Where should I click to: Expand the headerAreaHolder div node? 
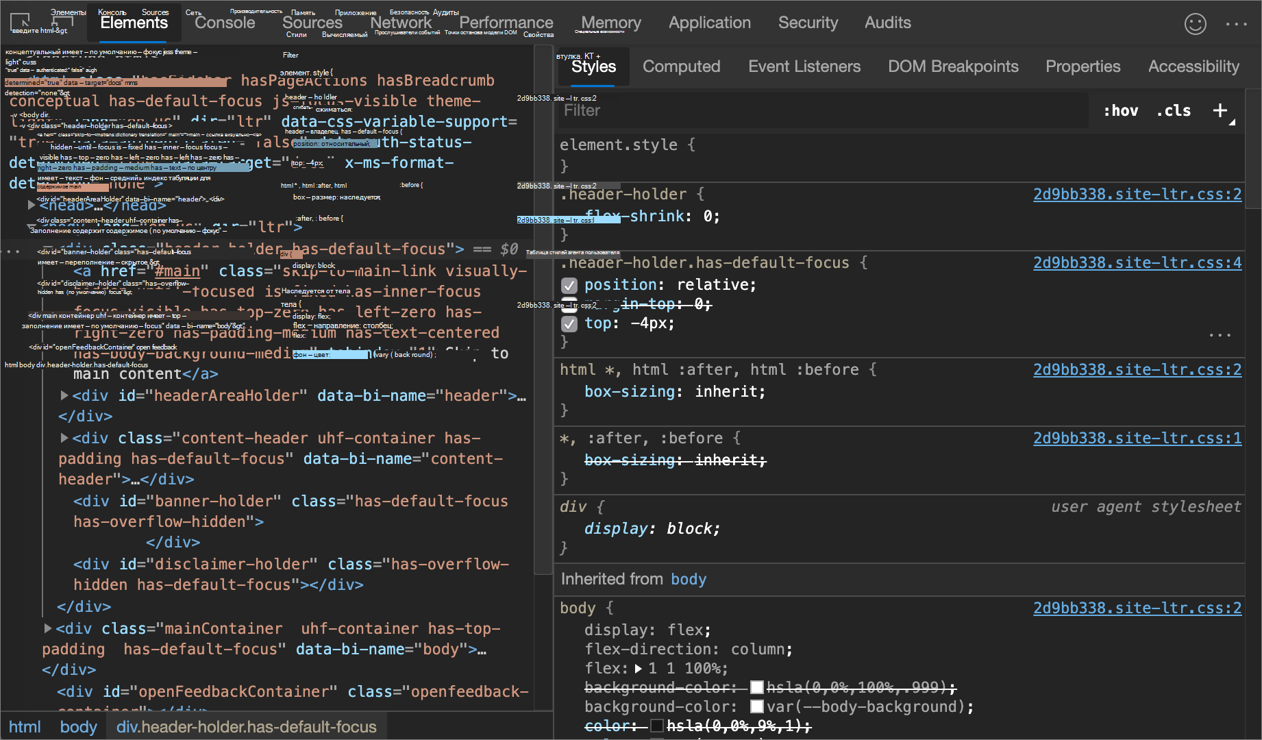click(64, 395)
